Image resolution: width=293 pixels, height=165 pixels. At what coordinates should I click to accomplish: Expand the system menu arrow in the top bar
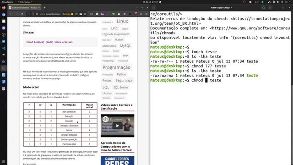point(290,2)
